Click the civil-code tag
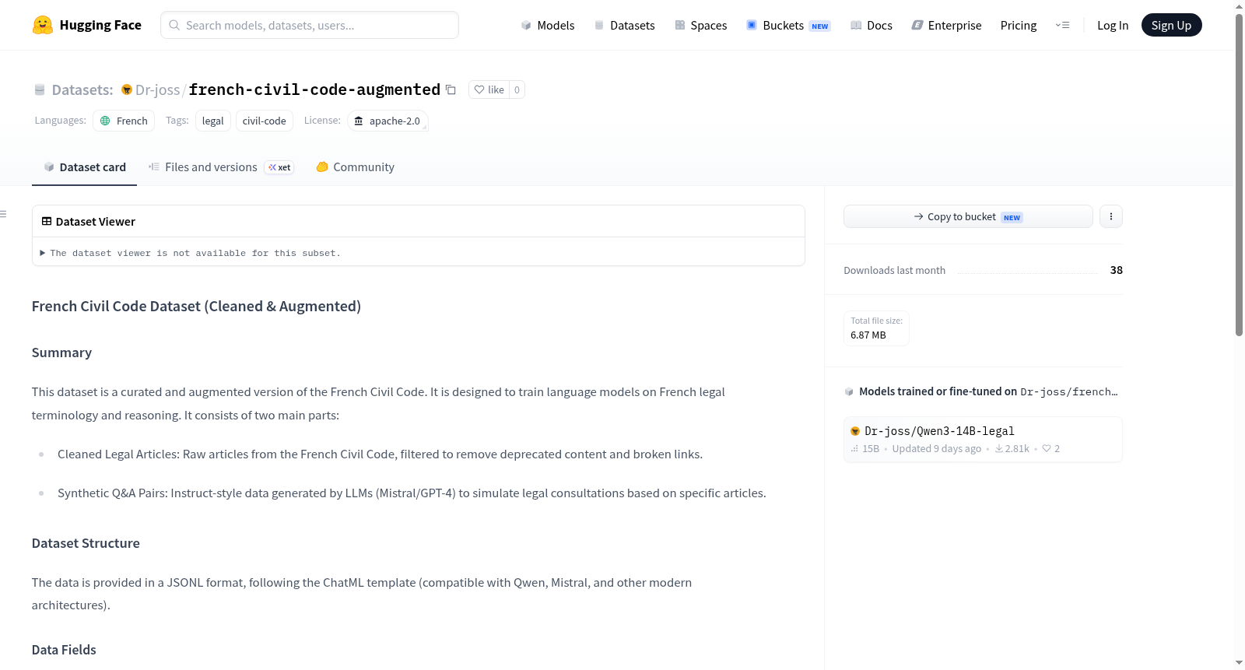The image size is (1245, 670). click(265, 121)
